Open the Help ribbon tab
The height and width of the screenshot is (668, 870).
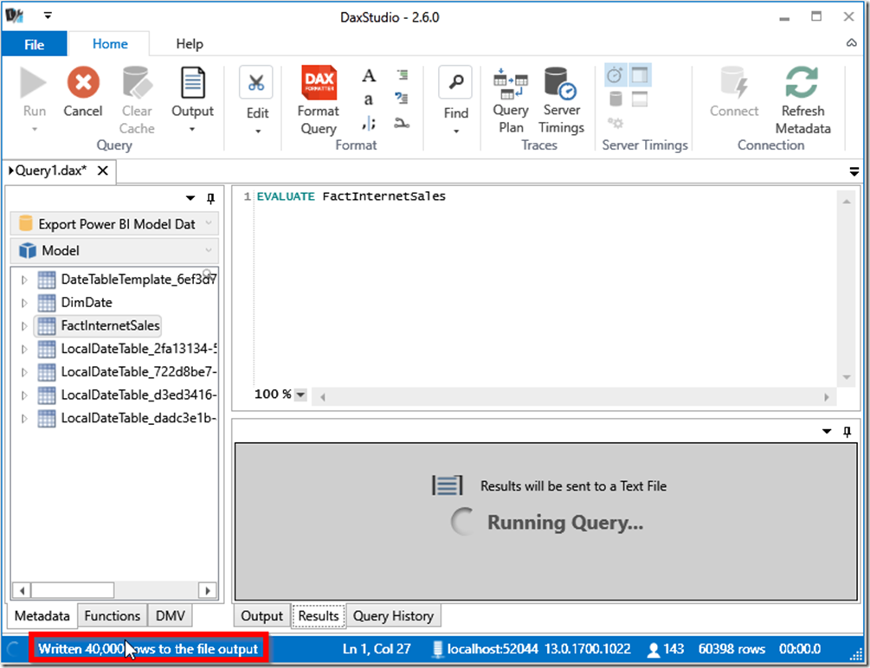190,44
